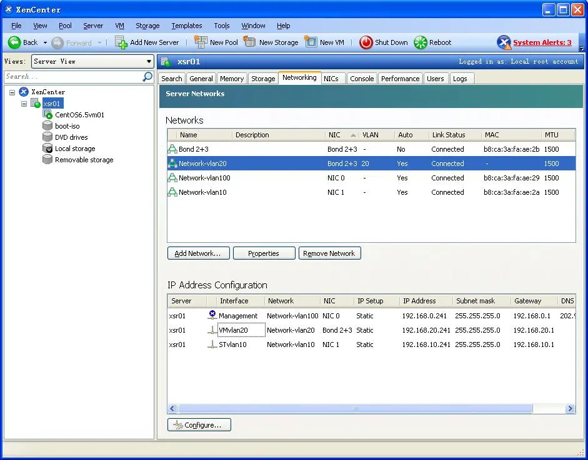Viewport: 588px width, 460px height.
Task: Click the Configure button
Action: (199, 425)
